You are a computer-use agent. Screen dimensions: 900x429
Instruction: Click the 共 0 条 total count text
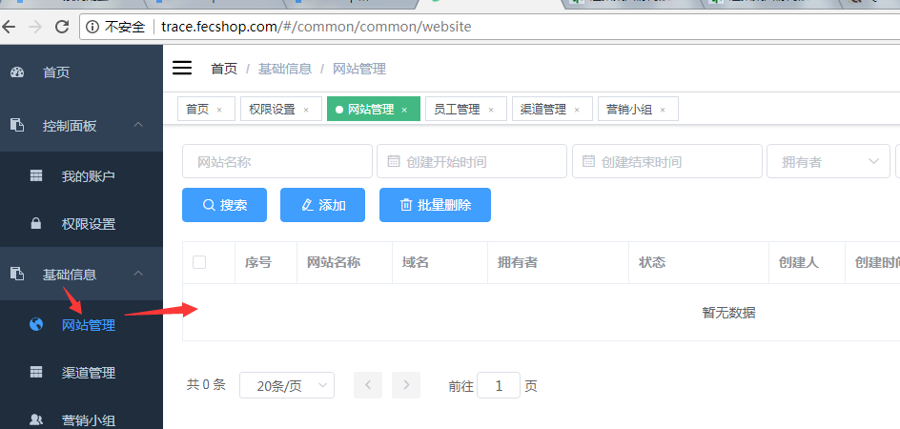click(x=206, y=385)
